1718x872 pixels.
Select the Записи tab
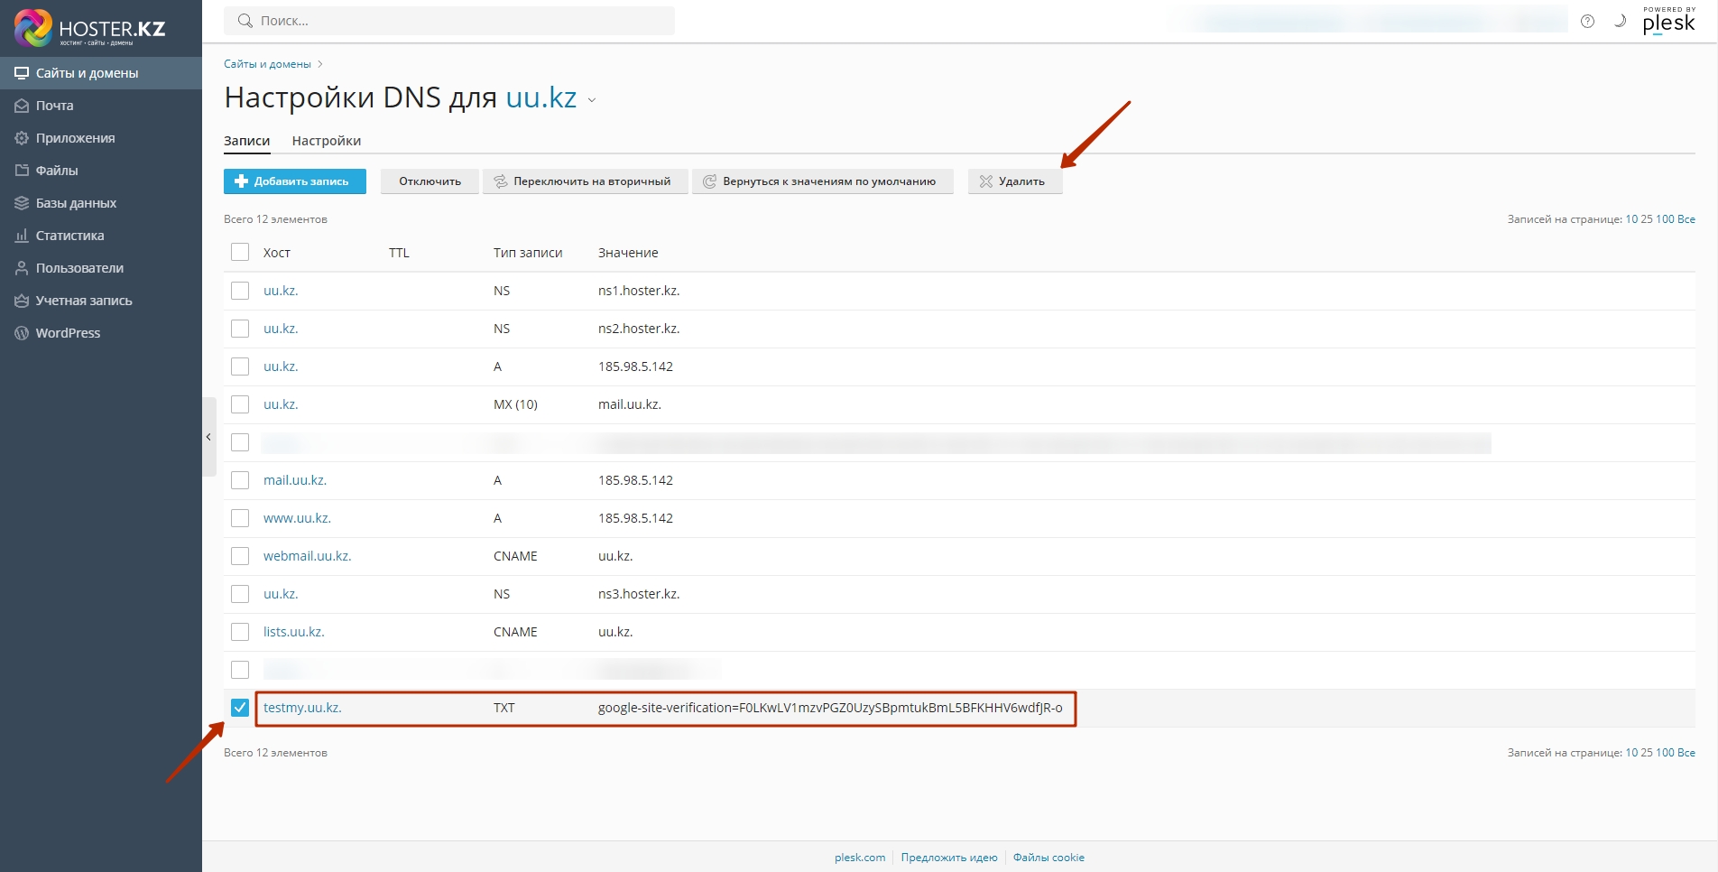[246, 141]
